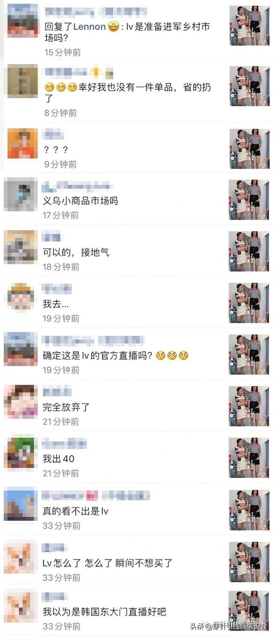Open the post thumbnail beside "我去..."

(244, 303)
